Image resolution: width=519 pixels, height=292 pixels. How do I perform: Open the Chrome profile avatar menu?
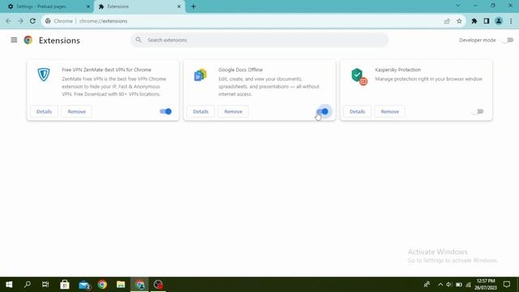pyautogui.click(x=499, y=21)
